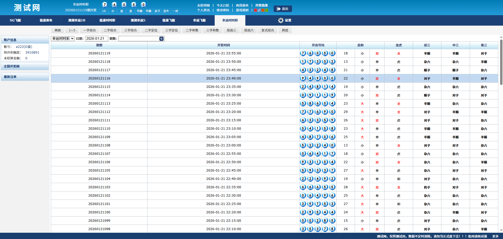Open the 幸运时时彩 game dropdown

[x=63, y=38]
